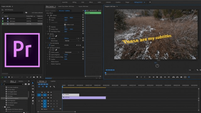This screenshot has height=113, width=201.
Task: Select the Slip tool
Action: point(33,95)
